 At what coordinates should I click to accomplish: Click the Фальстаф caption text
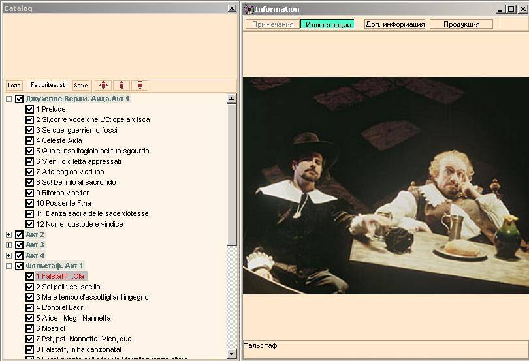point(260,345)
